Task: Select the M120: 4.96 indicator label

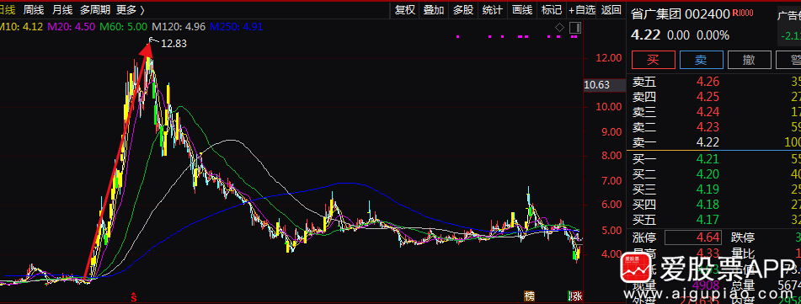Action: [x=179, y=26]
